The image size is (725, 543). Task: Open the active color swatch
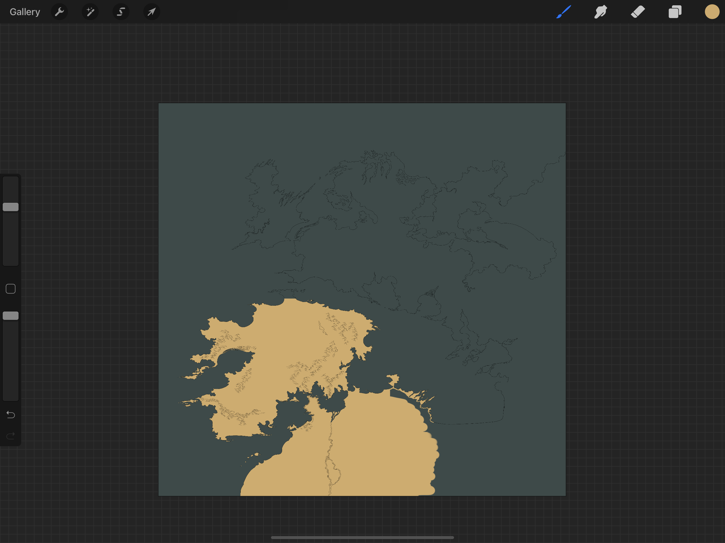click(x=712, y=12)
